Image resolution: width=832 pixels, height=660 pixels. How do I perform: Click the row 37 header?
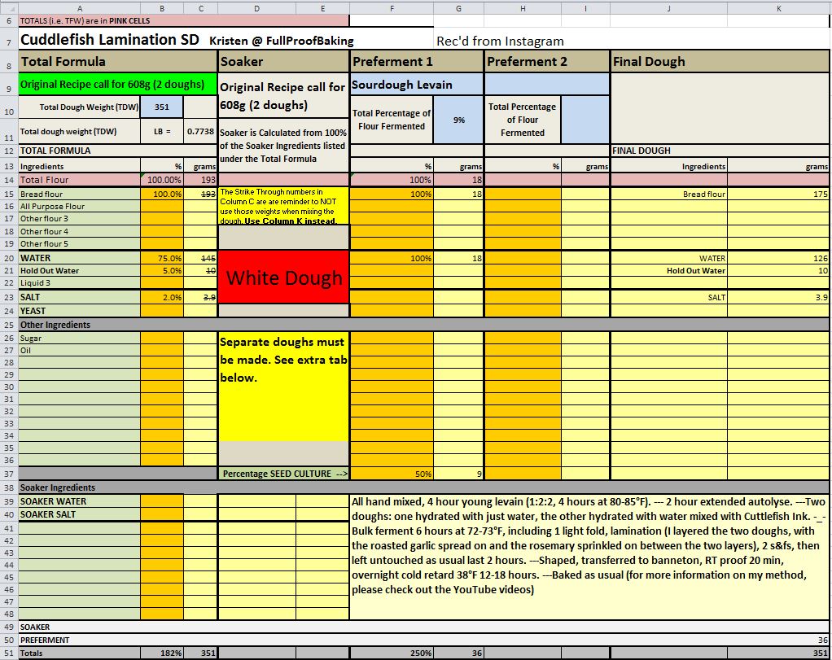pos(8,474)
